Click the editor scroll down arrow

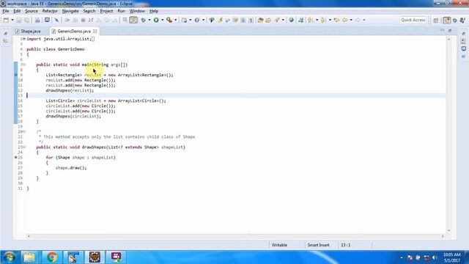(x=448, y=230)
